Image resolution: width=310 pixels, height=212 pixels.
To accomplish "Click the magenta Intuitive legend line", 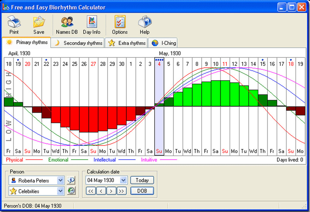I will pos(169,160).
